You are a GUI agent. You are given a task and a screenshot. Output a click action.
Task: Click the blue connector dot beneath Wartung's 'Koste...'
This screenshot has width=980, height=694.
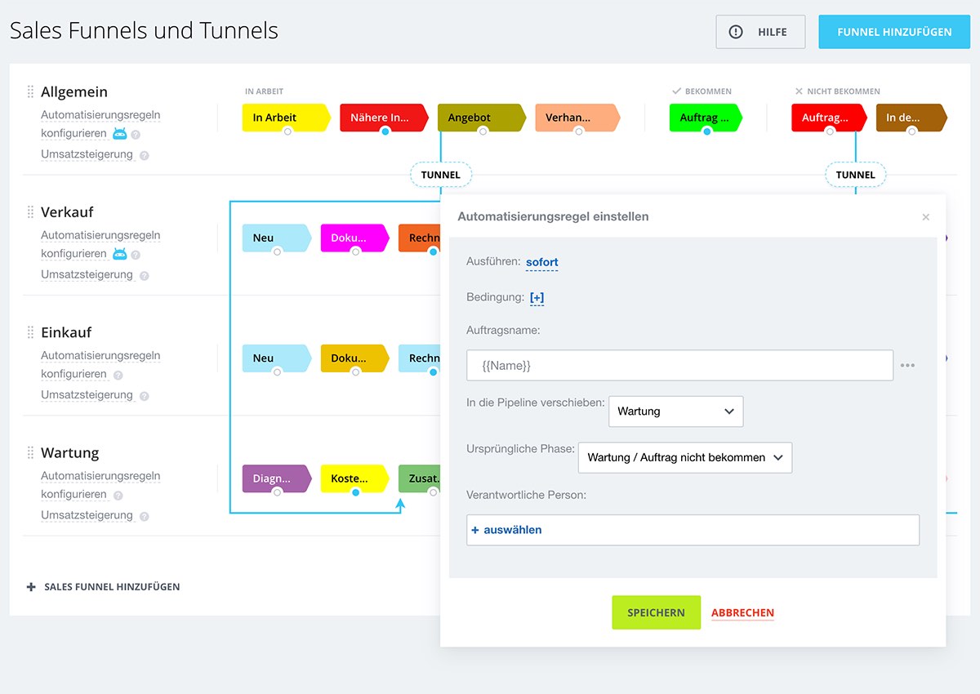(355, 492)
